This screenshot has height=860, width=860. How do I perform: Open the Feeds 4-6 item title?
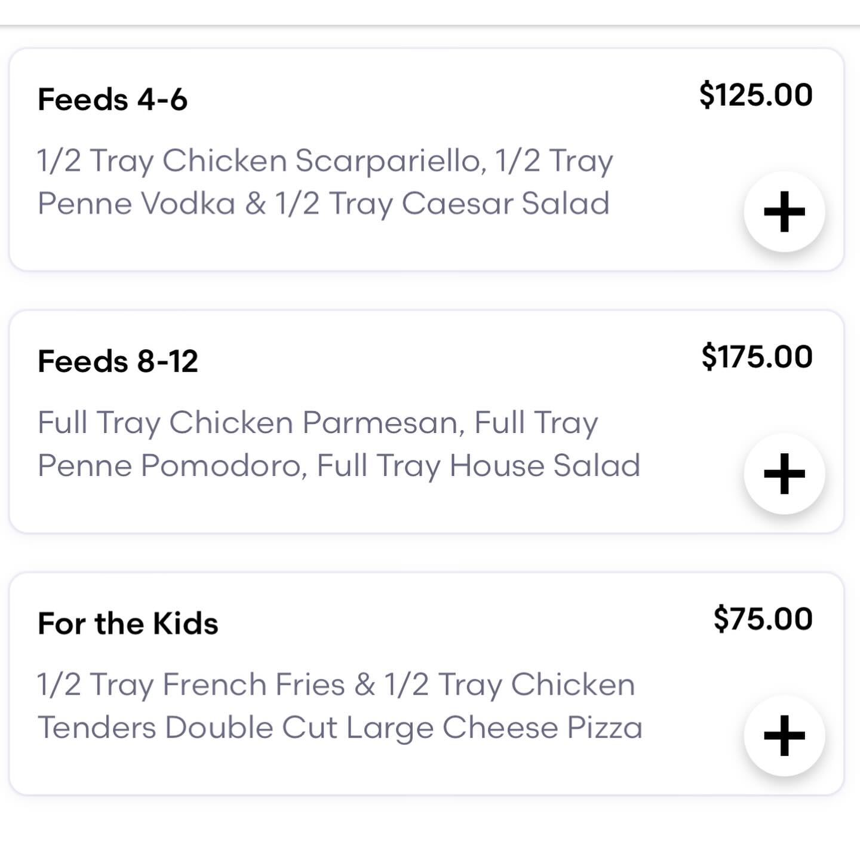click(112, 99)
